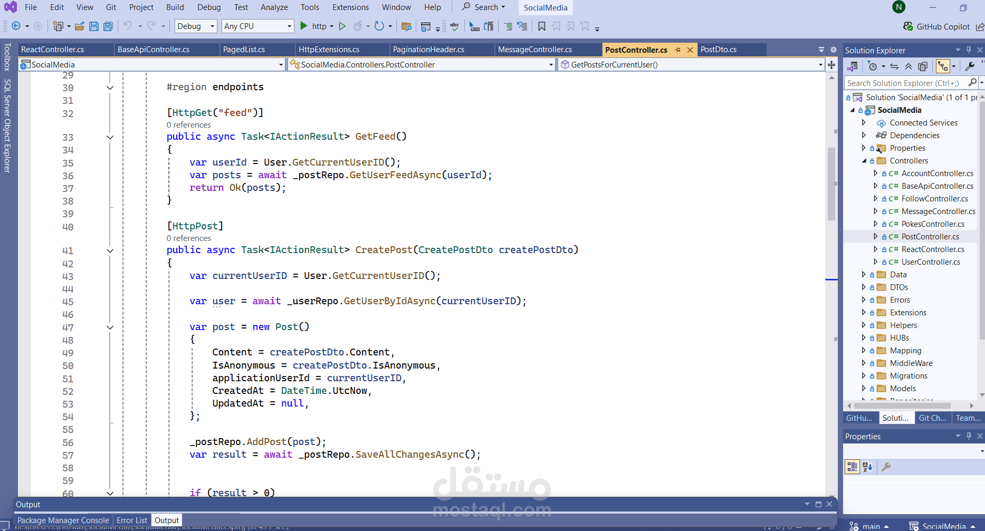Open the Package Manager Console tab
985x531 pixels.
[x=63, y=520]
